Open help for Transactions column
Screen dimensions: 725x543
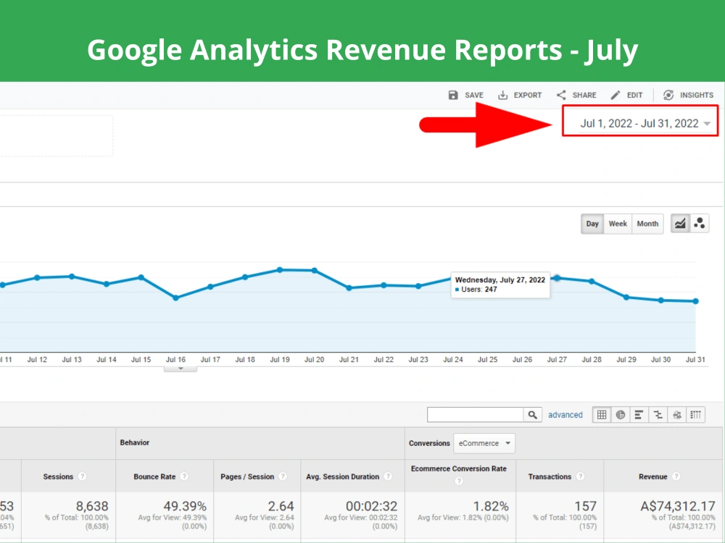(x=580, y=476)
